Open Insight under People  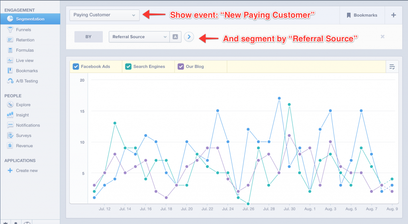pos(22,115)
